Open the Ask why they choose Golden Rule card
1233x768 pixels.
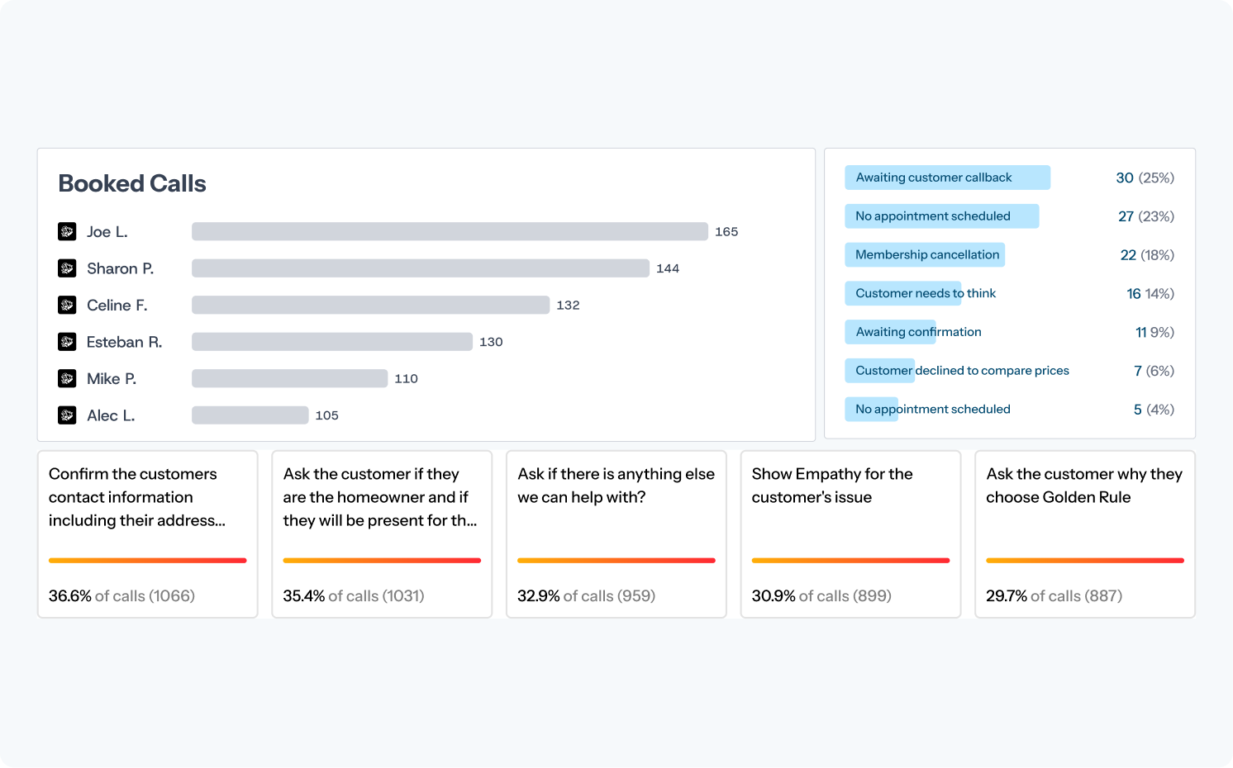[1085, 534]
